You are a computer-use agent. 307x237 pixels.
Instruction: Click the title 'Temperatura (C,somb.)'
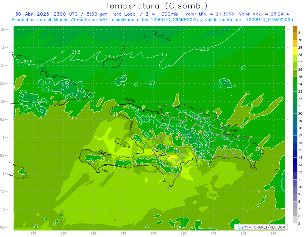click(x=156, y=6)
